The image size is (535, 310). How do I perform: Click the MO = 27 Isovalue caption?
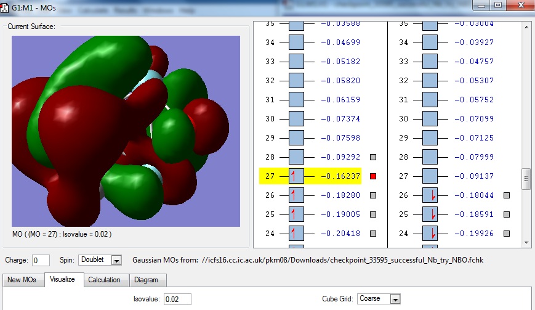(62, 234)
